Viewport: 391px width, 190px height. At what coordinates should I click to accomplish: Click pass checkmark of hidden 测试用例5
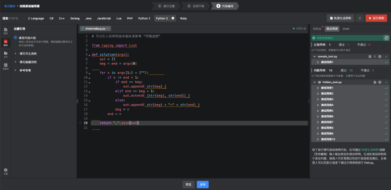(386, 111)
